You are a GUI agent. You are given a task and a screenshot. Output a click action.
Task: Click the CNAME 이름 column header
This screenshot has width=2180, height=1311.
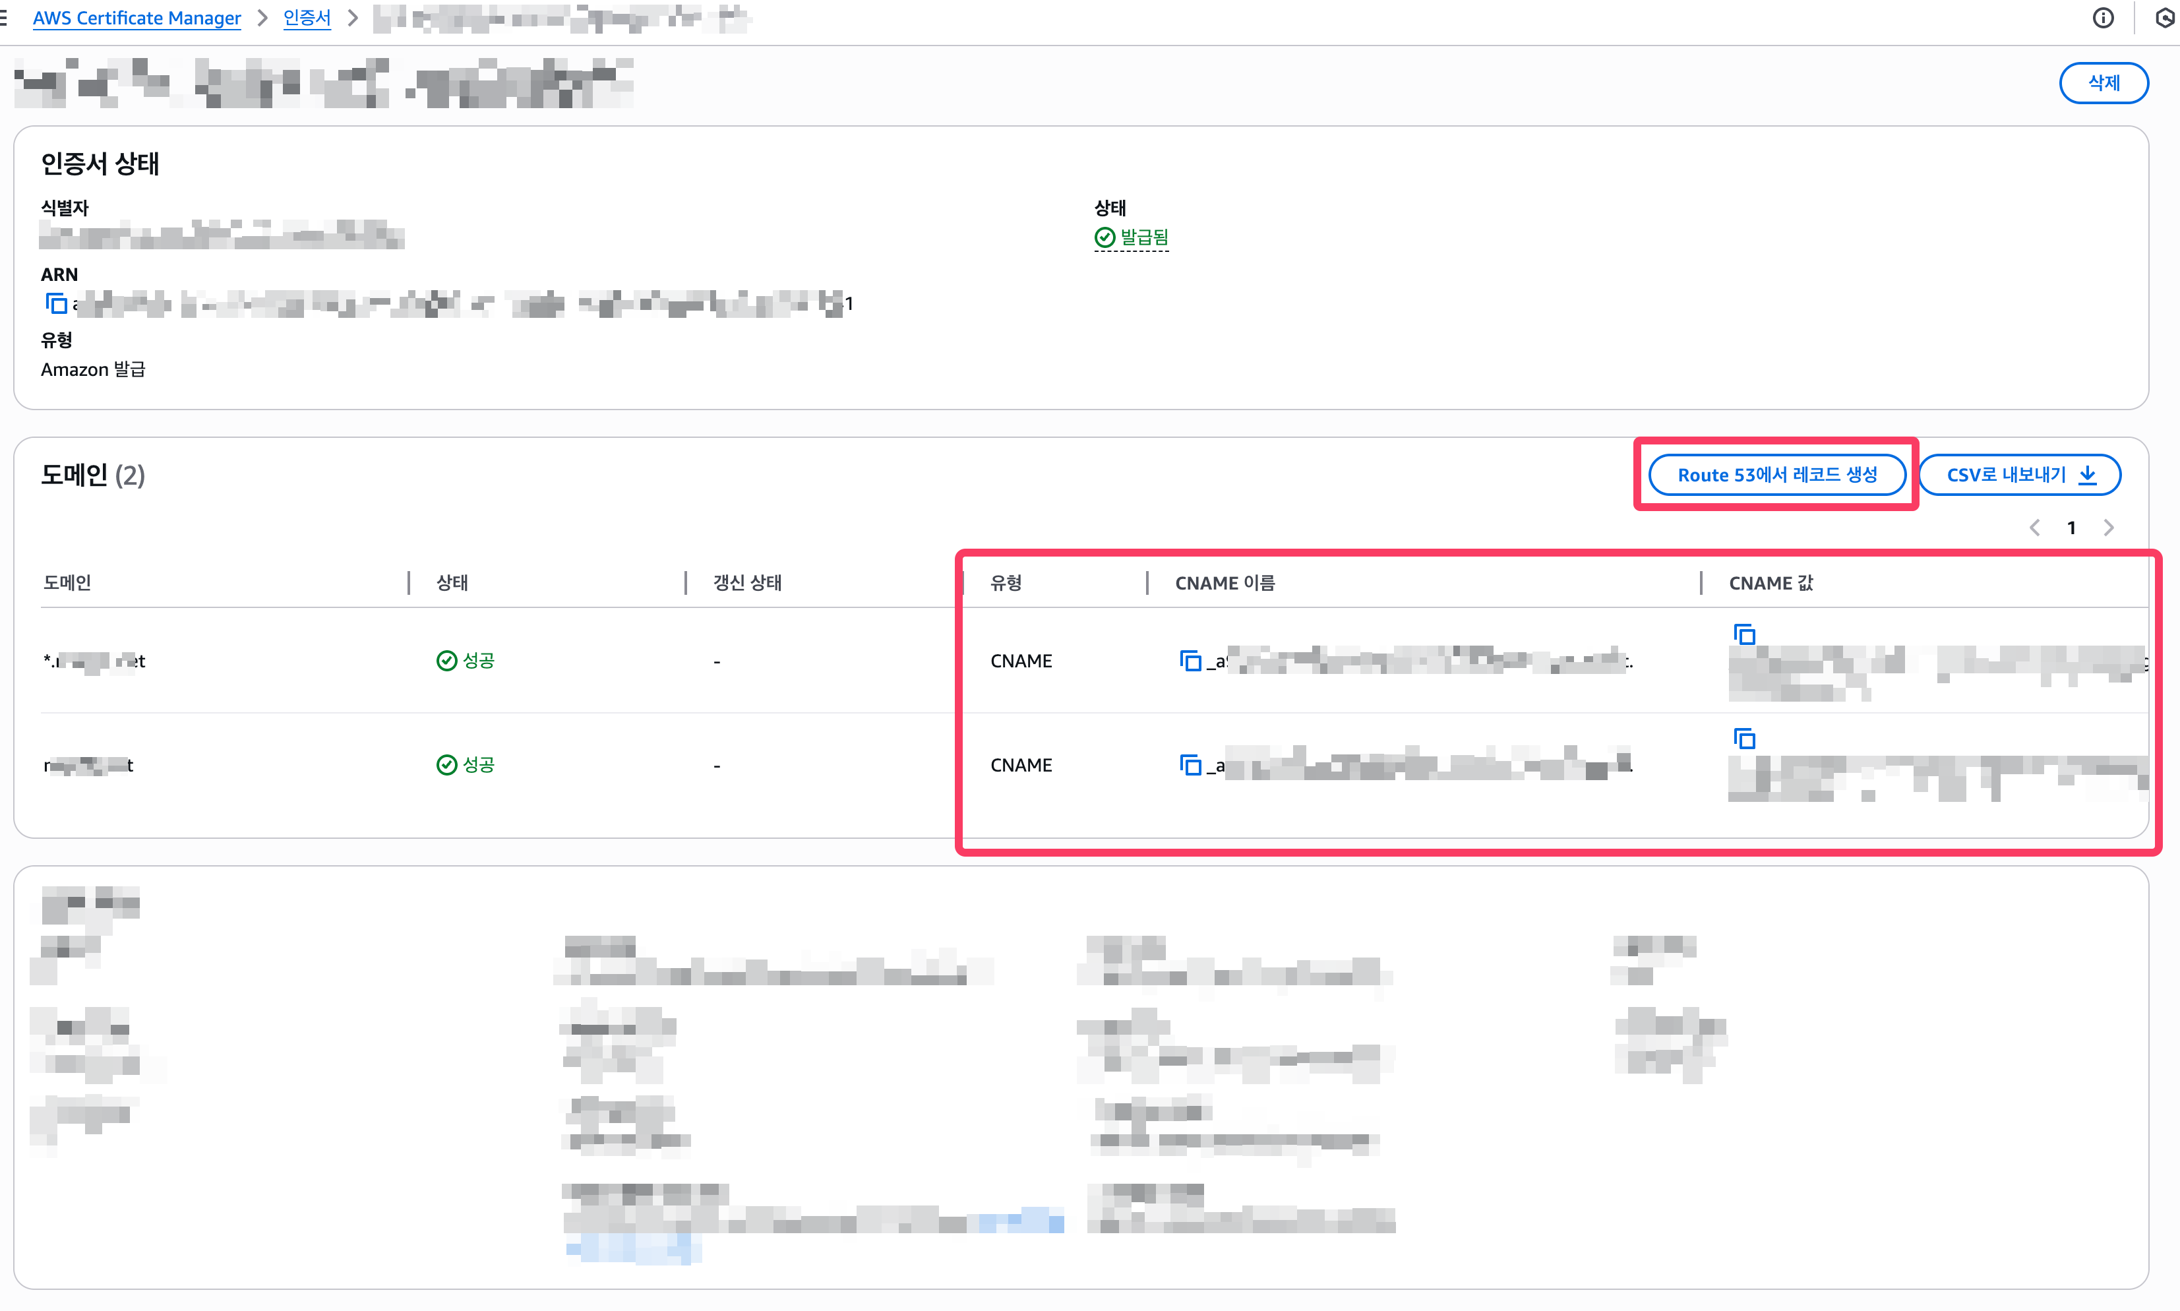(1225, 583)
